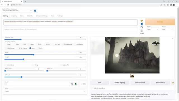The image size is (179, 101).
Task: Click Send to img2img
Action: [120, 82]
